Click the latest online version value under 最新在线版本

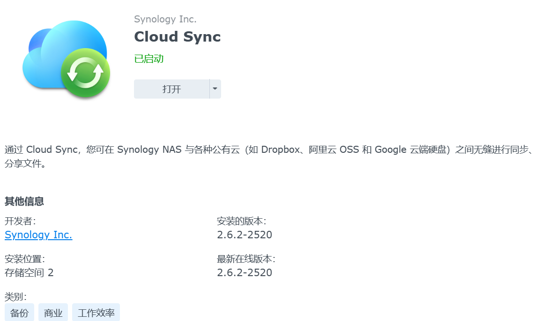[245, 272]
